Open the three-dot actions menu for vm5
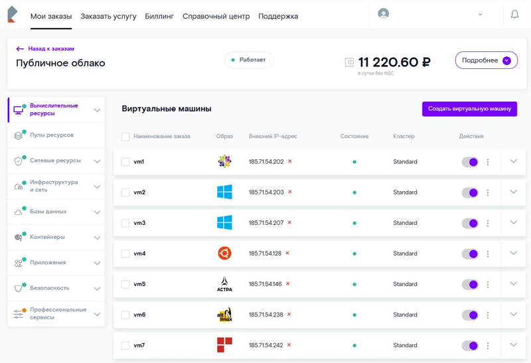 click(x=488, y=285)
